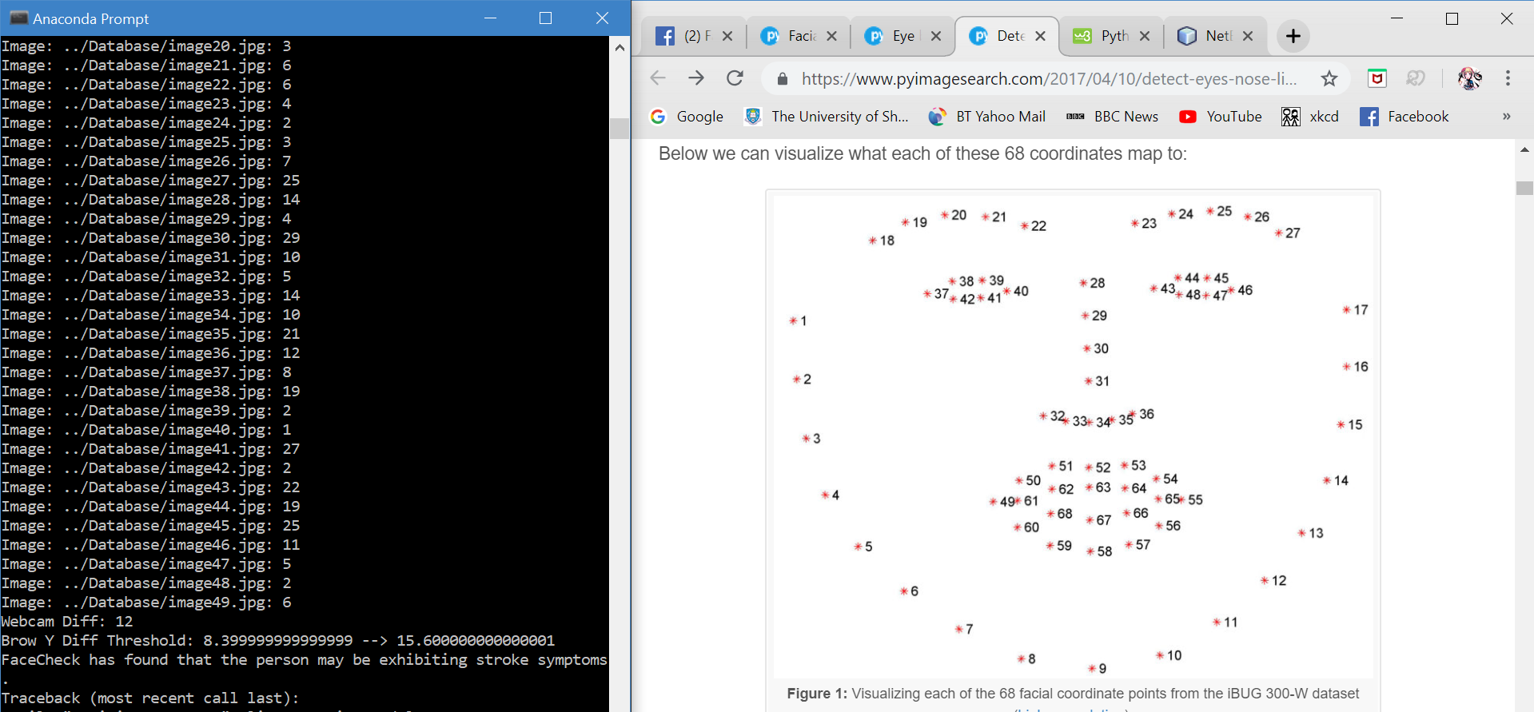Bookmark this page with the star icon
The image size is (1534, 712).
pyautogui.click(x=1329, y=78)
